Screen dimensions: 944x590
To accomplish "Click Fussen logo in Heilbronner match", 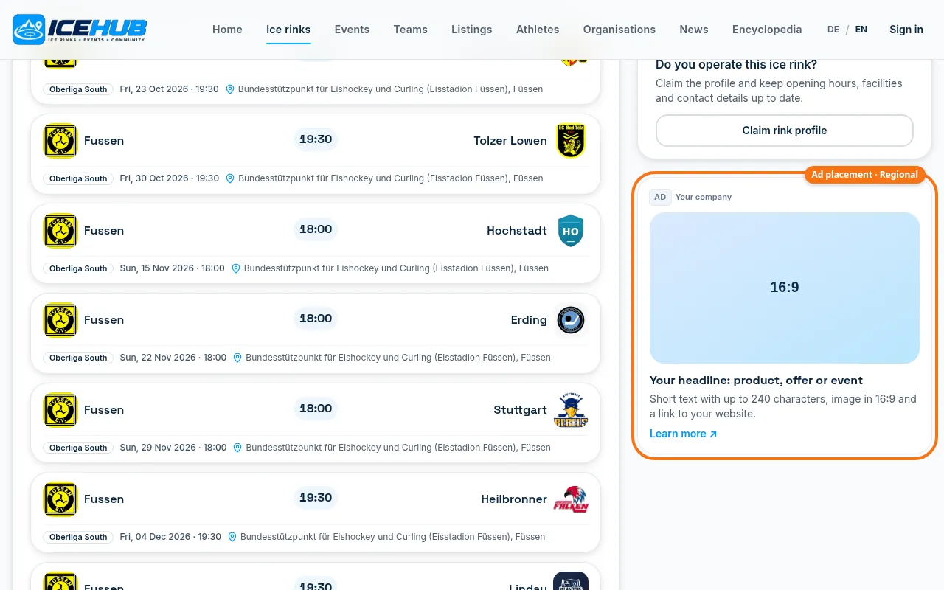I will (60, 499).
